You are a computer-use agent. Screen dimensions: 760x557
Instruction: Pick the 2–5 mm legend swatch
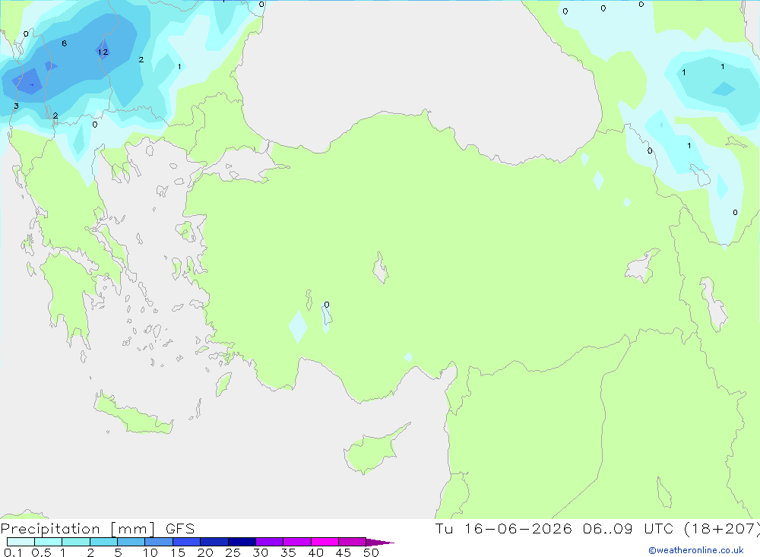click(103, 542)
